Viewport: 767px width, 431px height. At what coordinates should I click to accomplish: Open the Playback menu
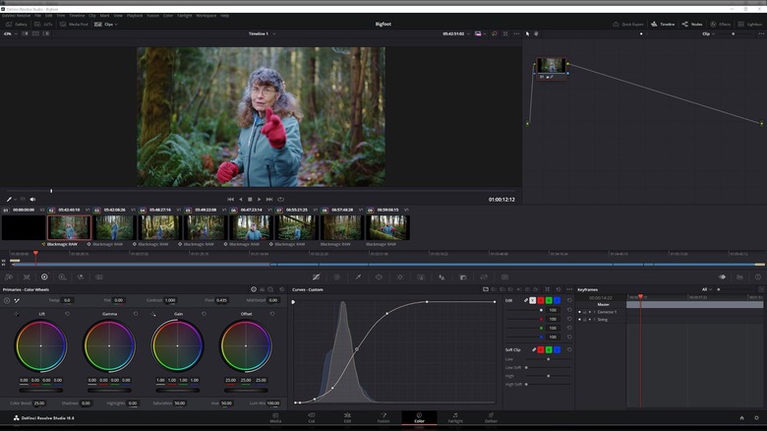coord(134,16)
